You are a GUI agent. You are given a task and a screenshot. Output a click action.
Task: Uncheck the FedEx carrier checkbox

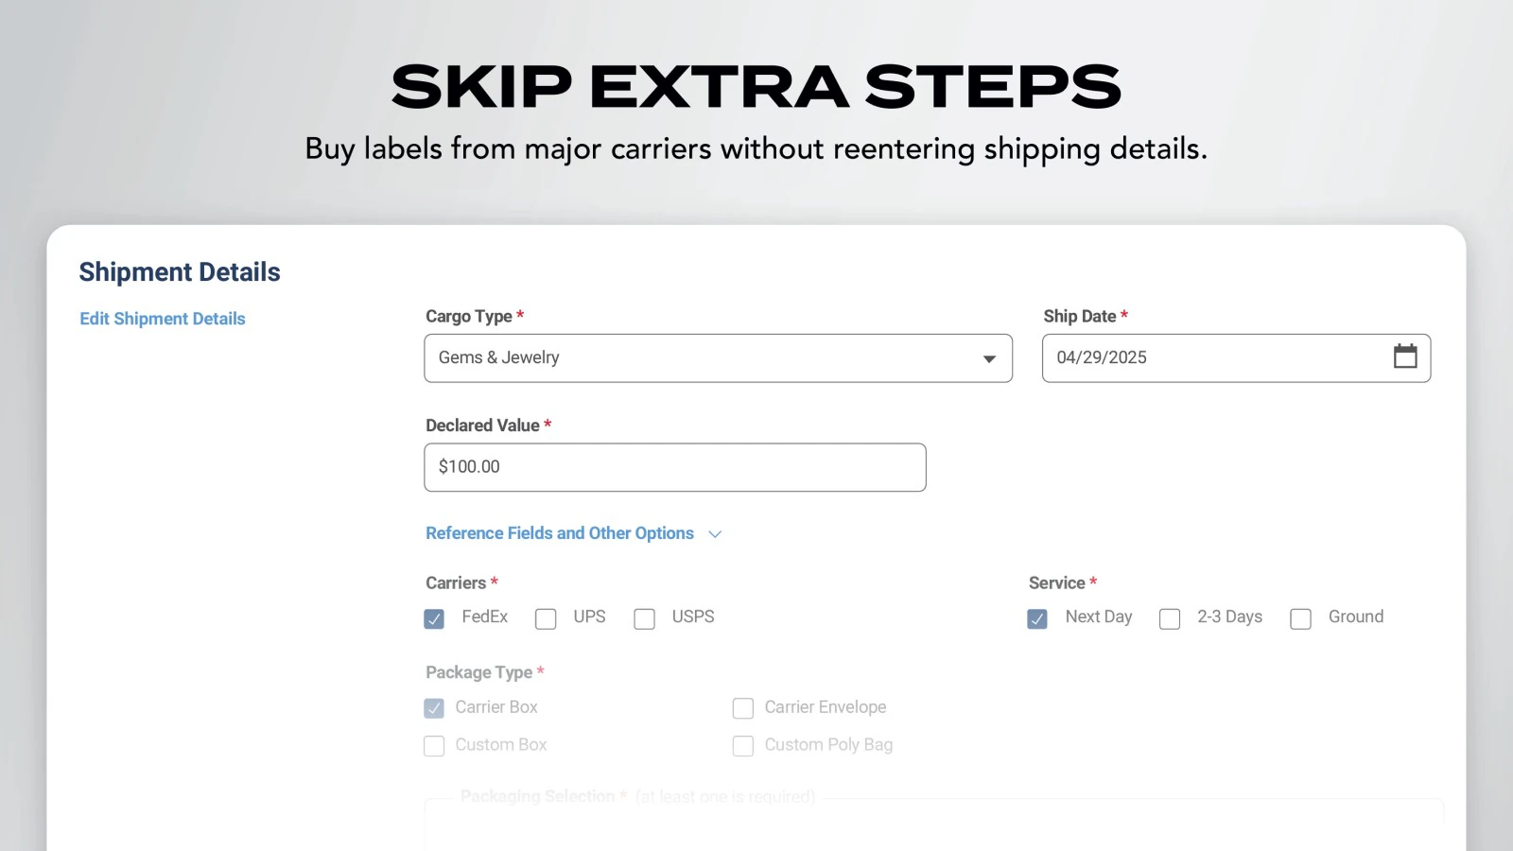[434, 618]
